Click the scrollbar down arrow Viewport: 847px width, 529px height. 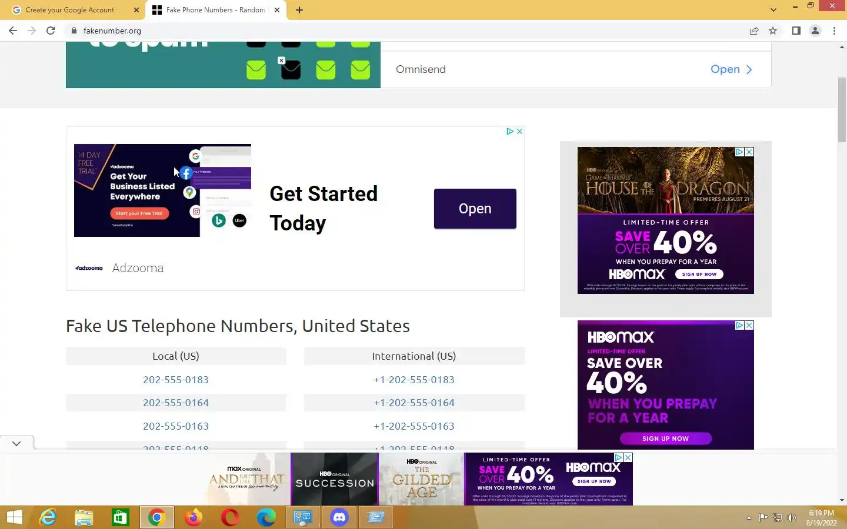click(x=842, y=500)
